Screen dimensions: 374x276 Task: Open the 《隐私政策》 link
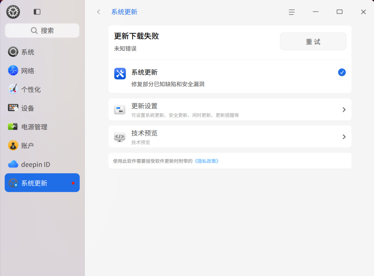tap(207, 161)
